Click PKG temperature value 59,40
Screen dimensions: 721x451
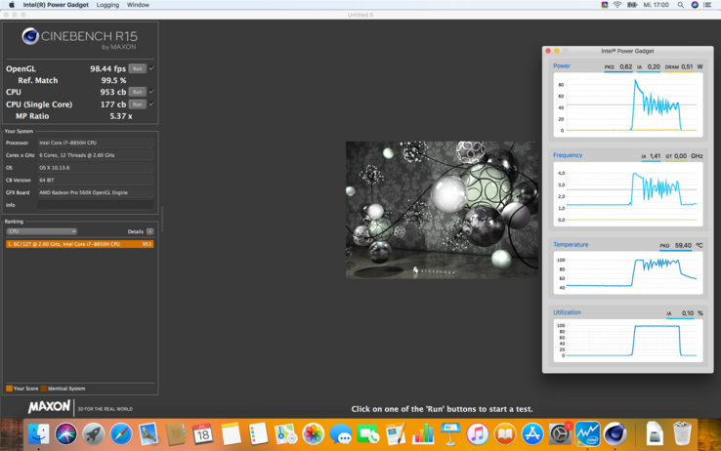[683, 245]
